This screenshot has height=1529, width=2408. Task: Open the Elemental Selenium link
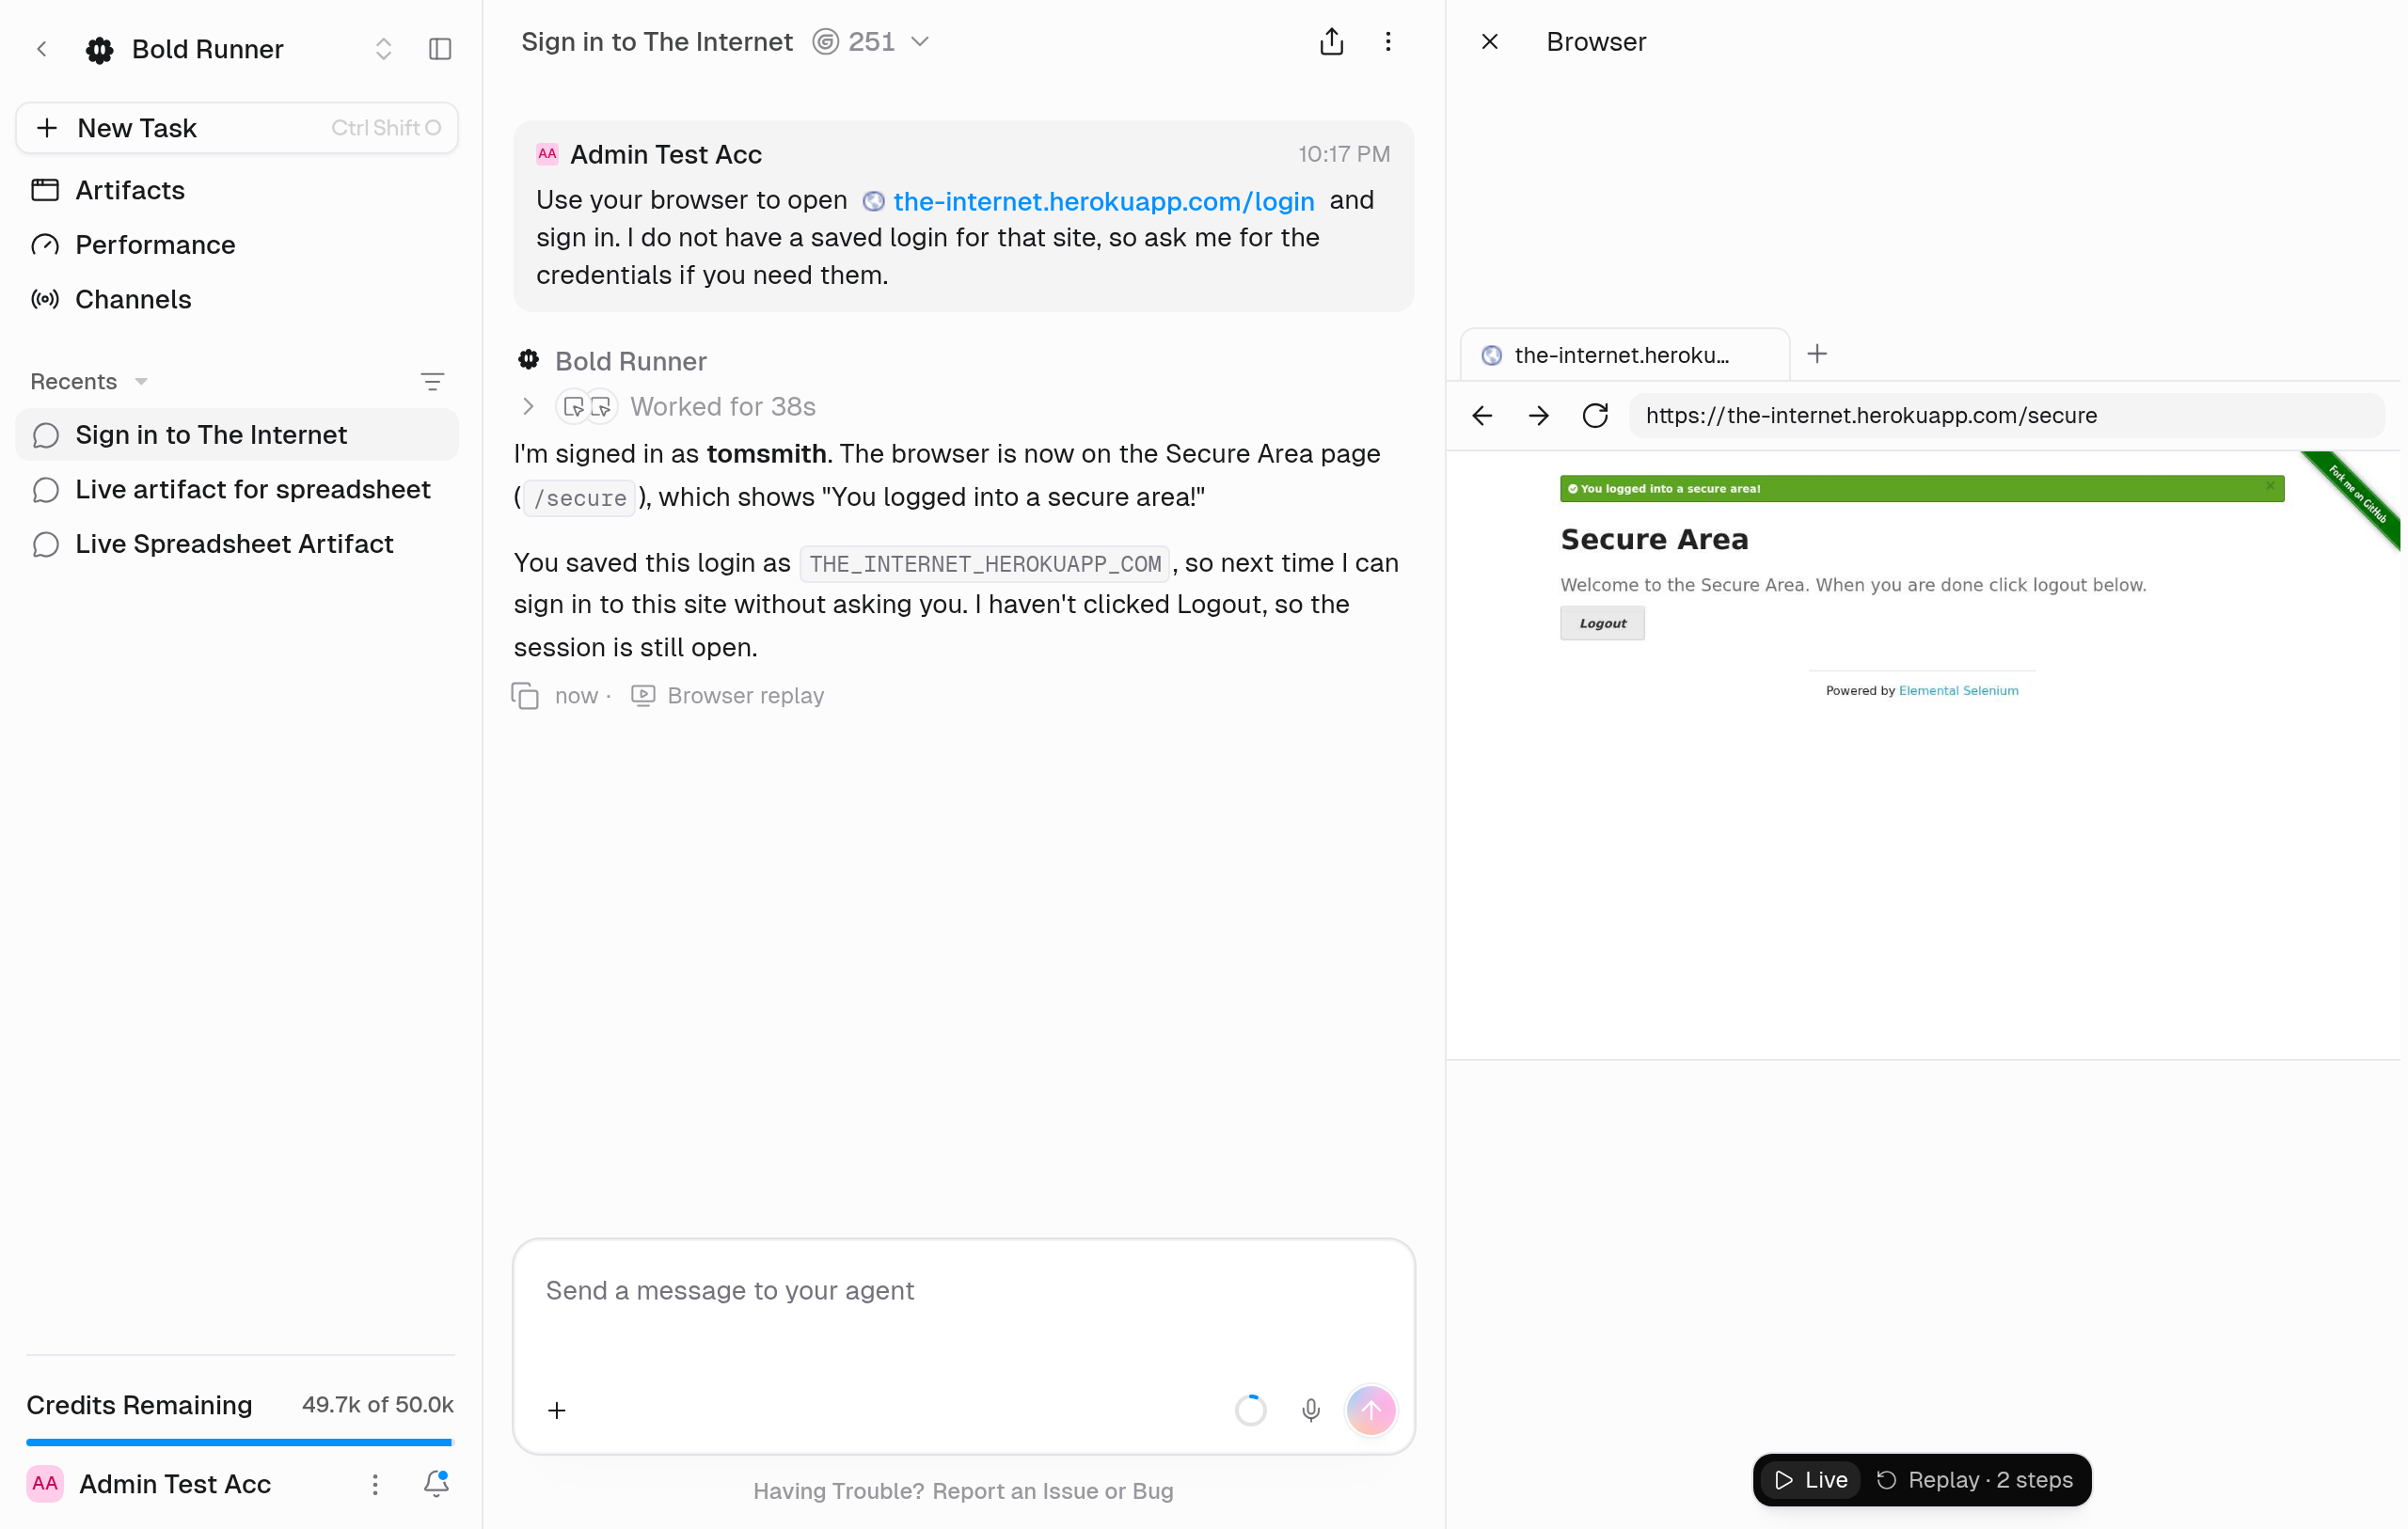coord(1958,691)
